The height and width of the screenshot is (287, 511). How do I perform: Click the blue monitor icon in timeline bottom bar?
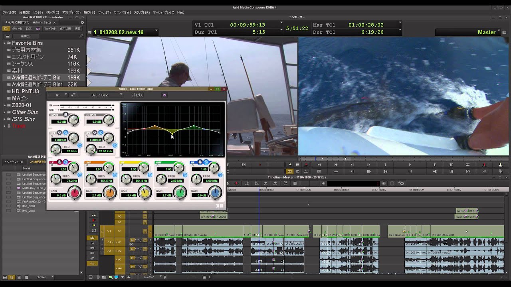116,277
